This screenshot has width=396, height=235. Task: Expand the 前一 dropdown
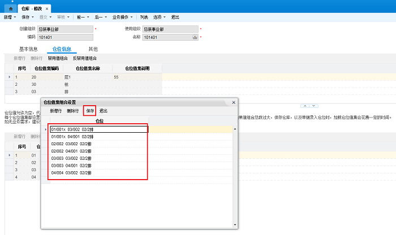[x=88, y=17]
